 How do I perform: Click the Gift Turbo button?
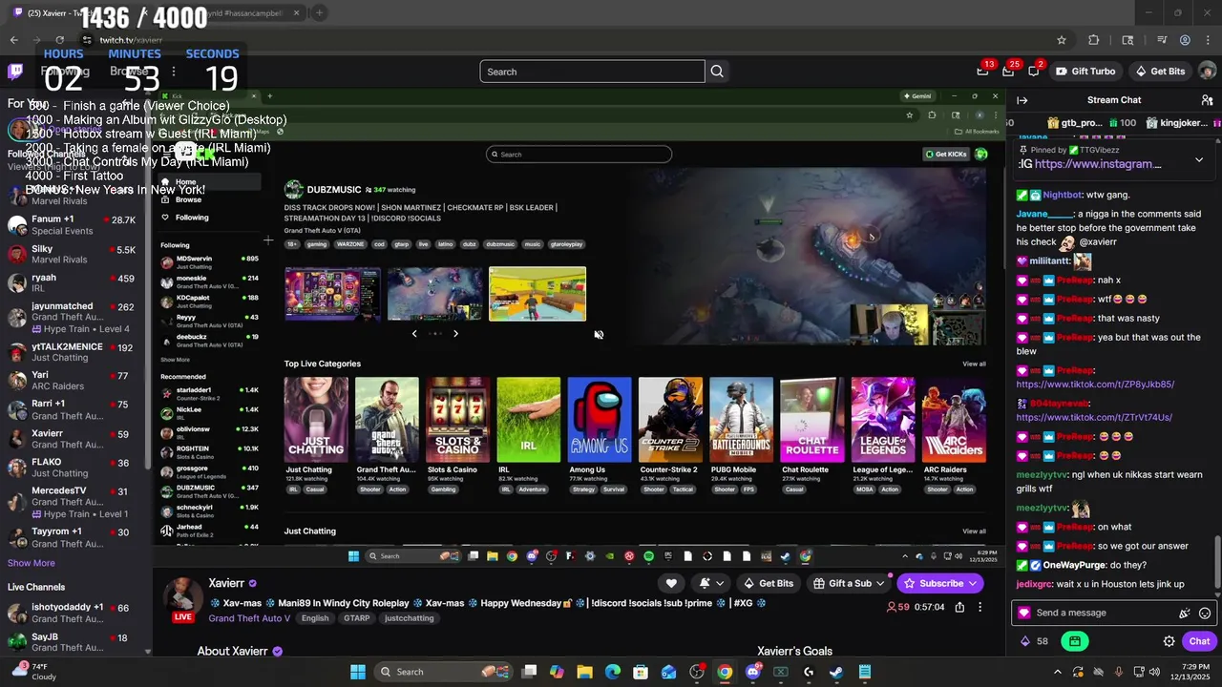pos(1085,72)
